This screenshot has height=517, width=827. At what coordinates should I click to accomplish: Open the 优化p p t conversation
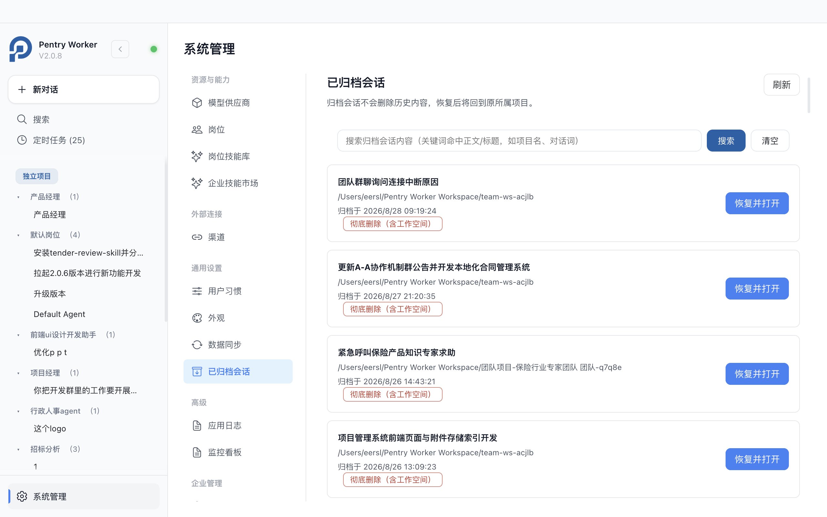[x=50, y=353]
